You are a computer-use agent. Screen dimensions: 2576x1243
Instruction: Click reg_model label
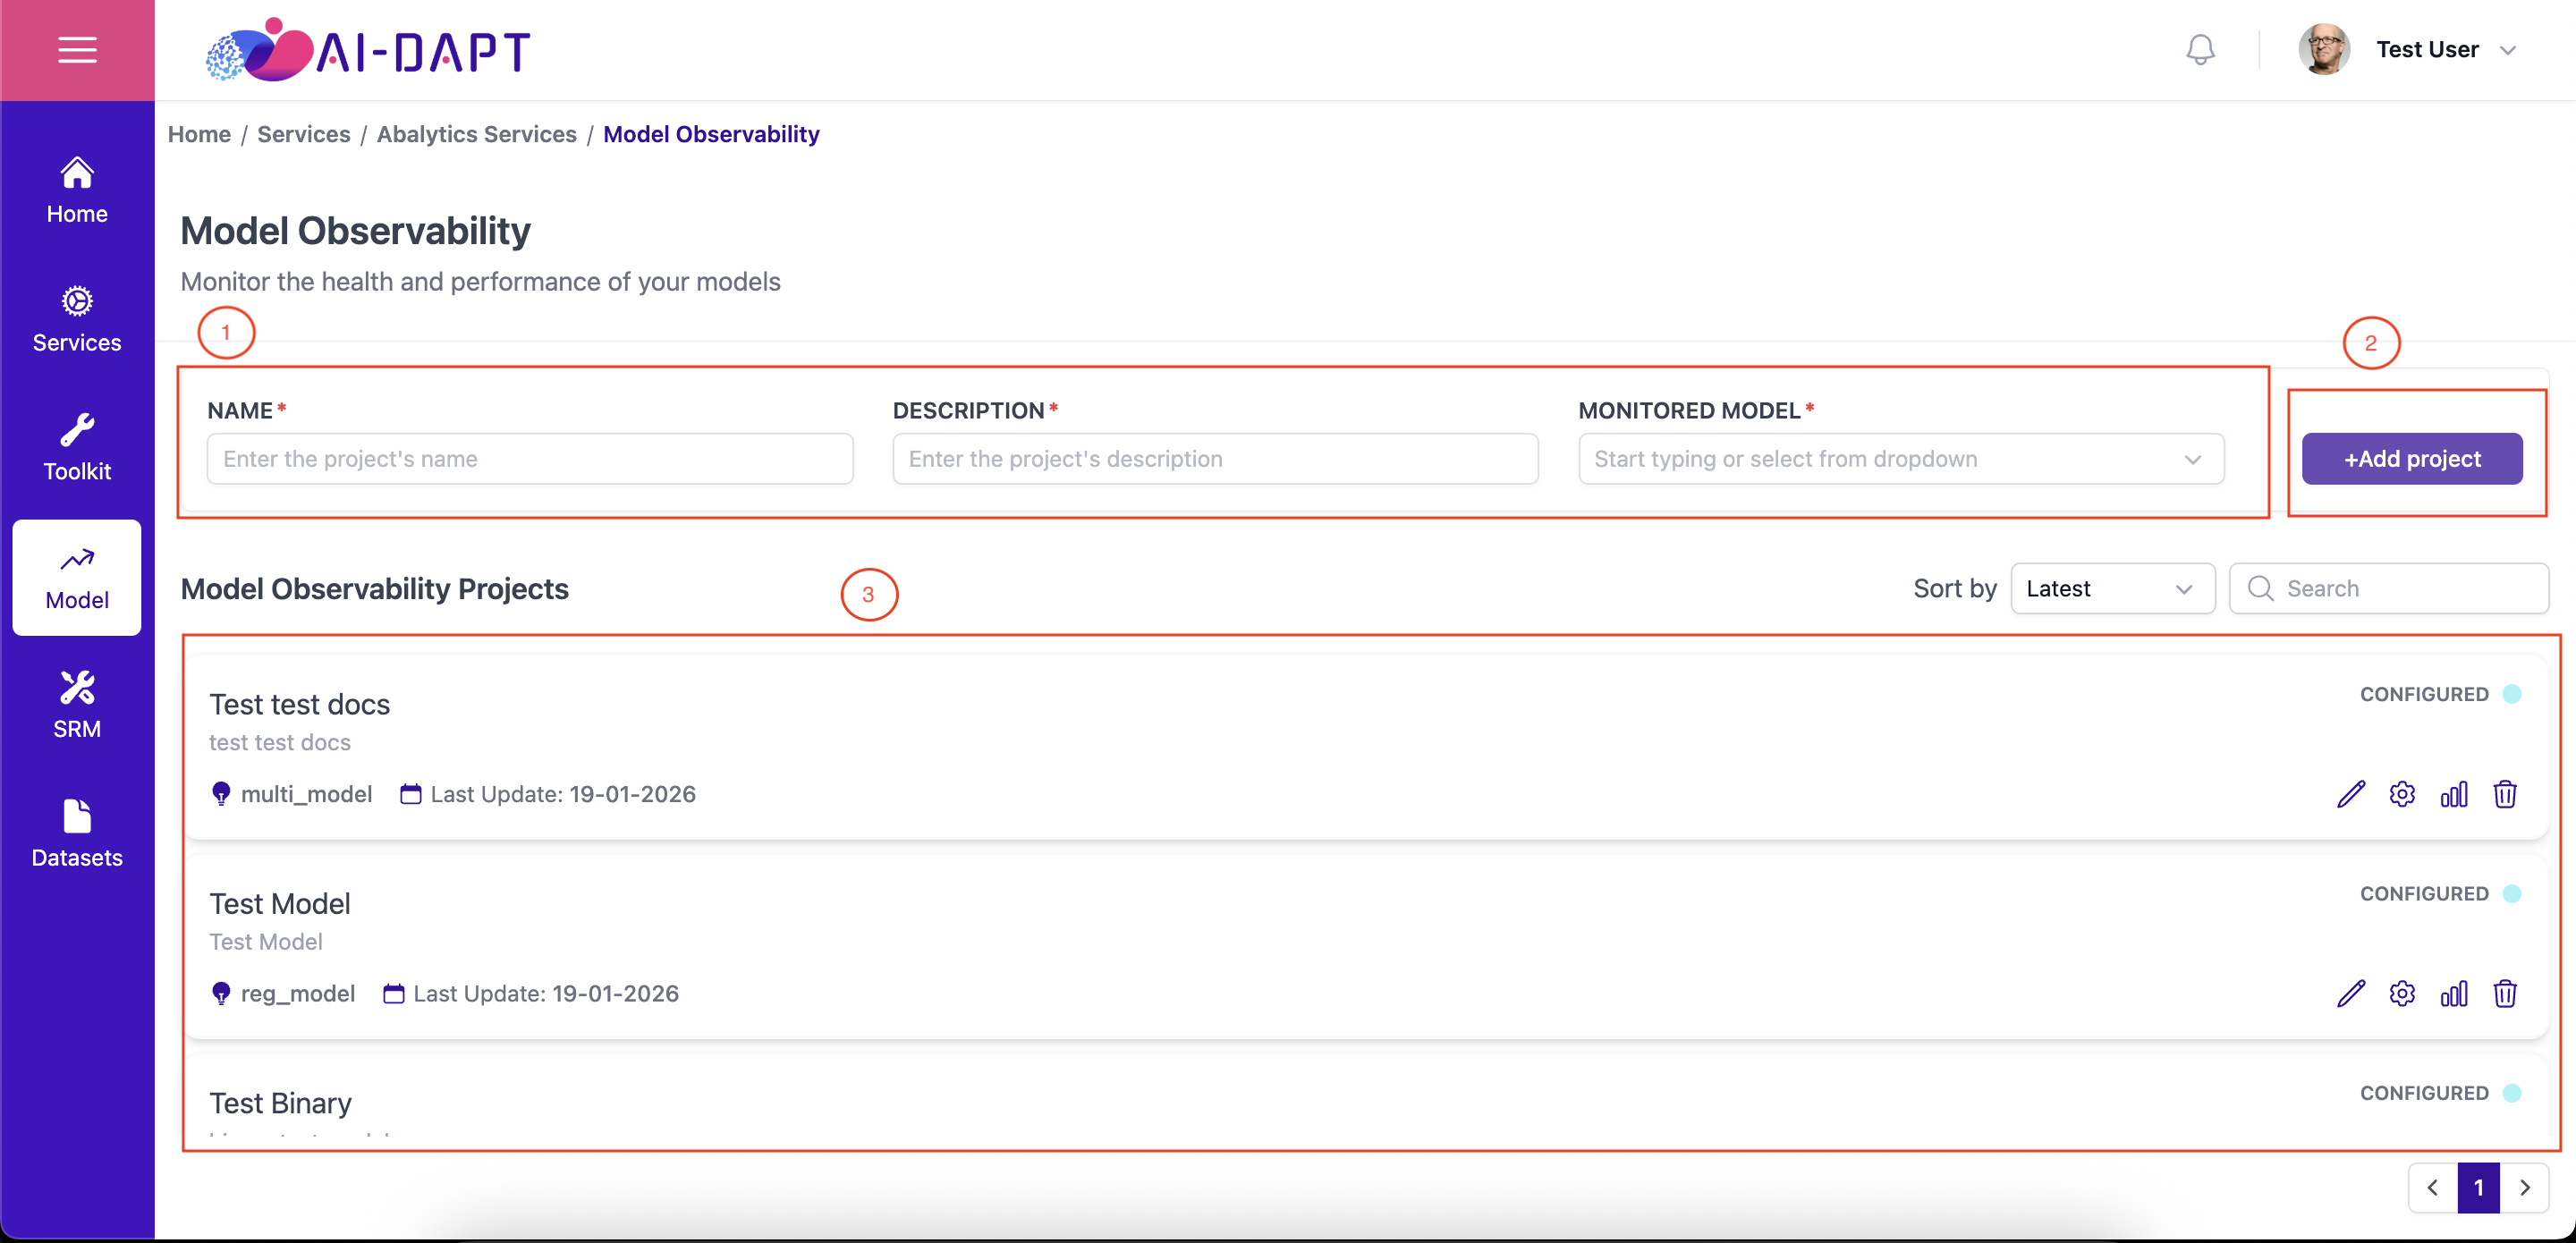(298, 994)
